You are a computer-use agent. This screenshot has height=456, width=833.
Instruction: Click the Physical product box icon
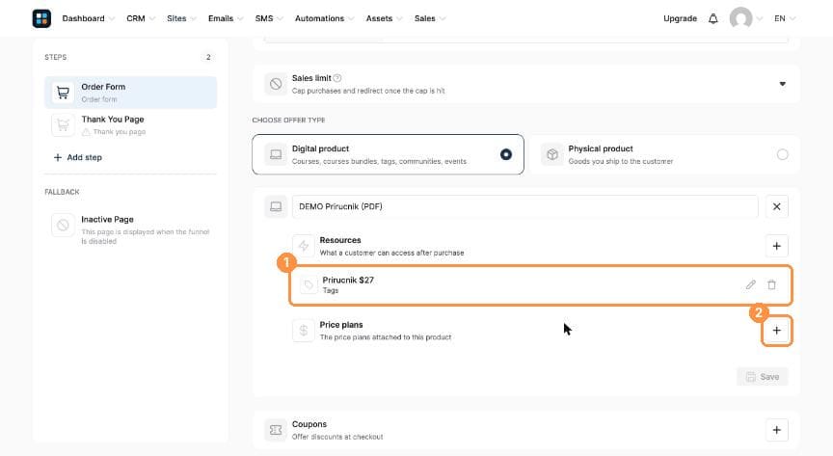pos(552,154)
